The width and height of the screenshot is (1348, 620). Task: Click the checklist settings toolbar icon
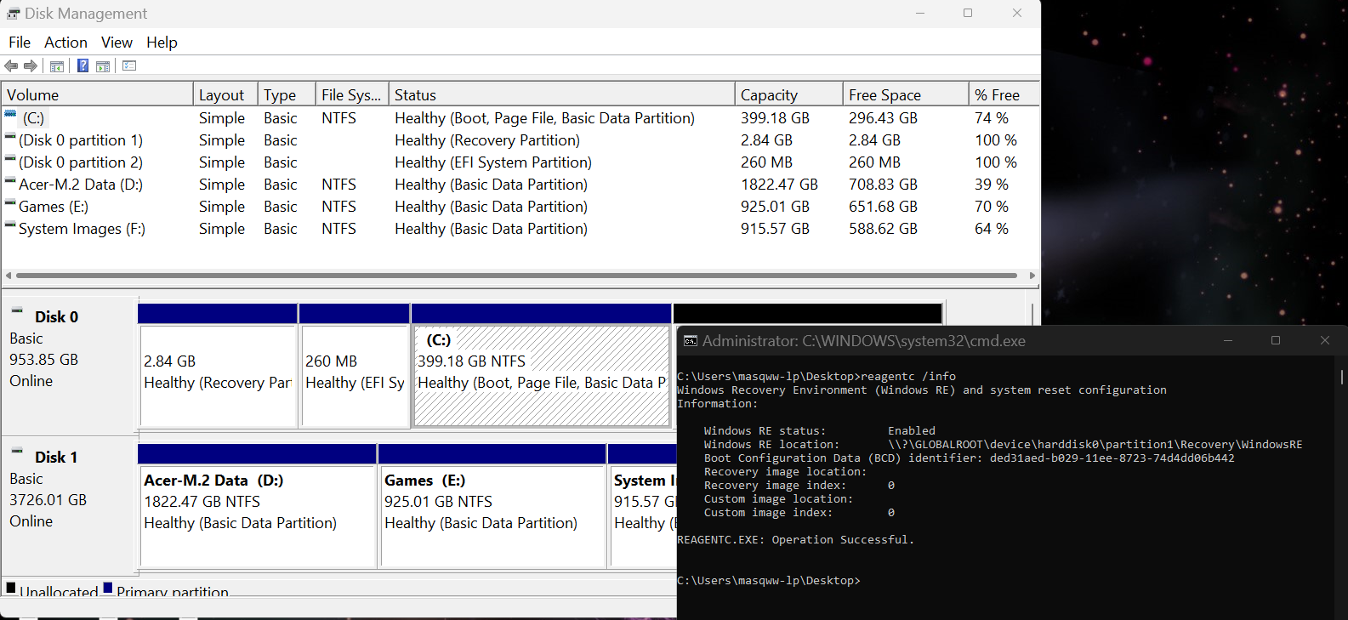[129, 66]
